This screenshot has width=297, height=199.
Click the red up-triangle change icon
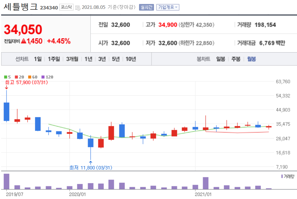click(24, 41)
